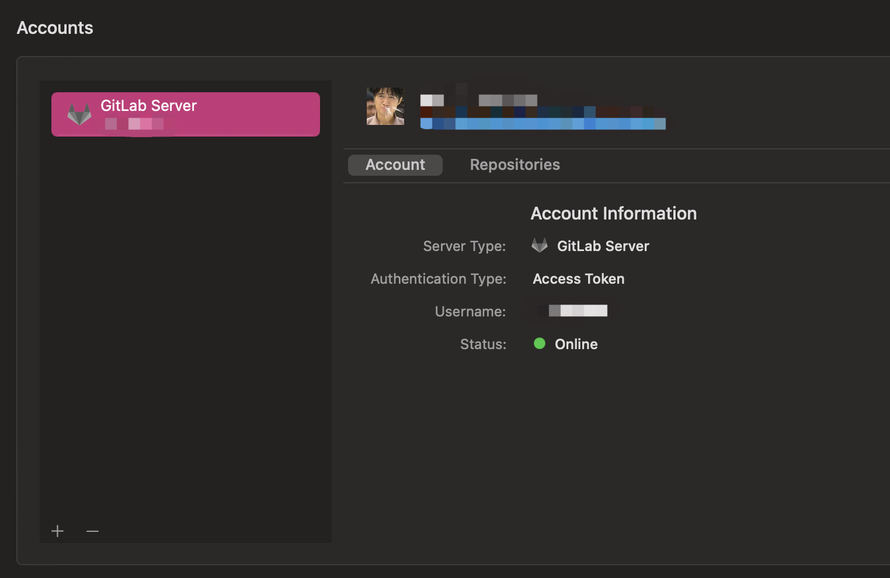Switch to the Account tab
The width and height of the screenshot is (890, 578).
point(395,165)
